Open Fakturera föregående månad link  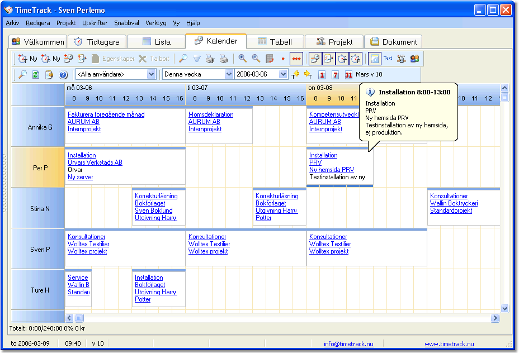pyautogui.click(x=106, y=114)
